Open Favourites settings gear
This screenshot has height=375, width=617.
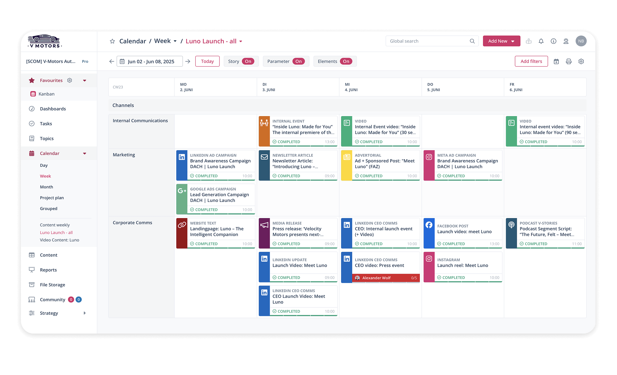[69, 80]
